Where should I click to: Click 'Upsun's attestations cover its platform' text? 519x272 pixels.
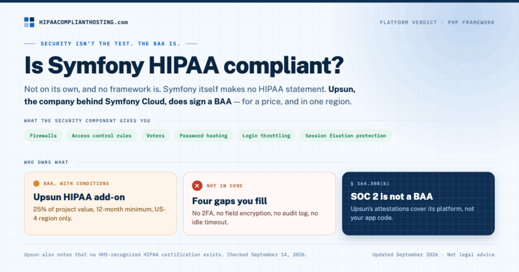pos(412,213)
